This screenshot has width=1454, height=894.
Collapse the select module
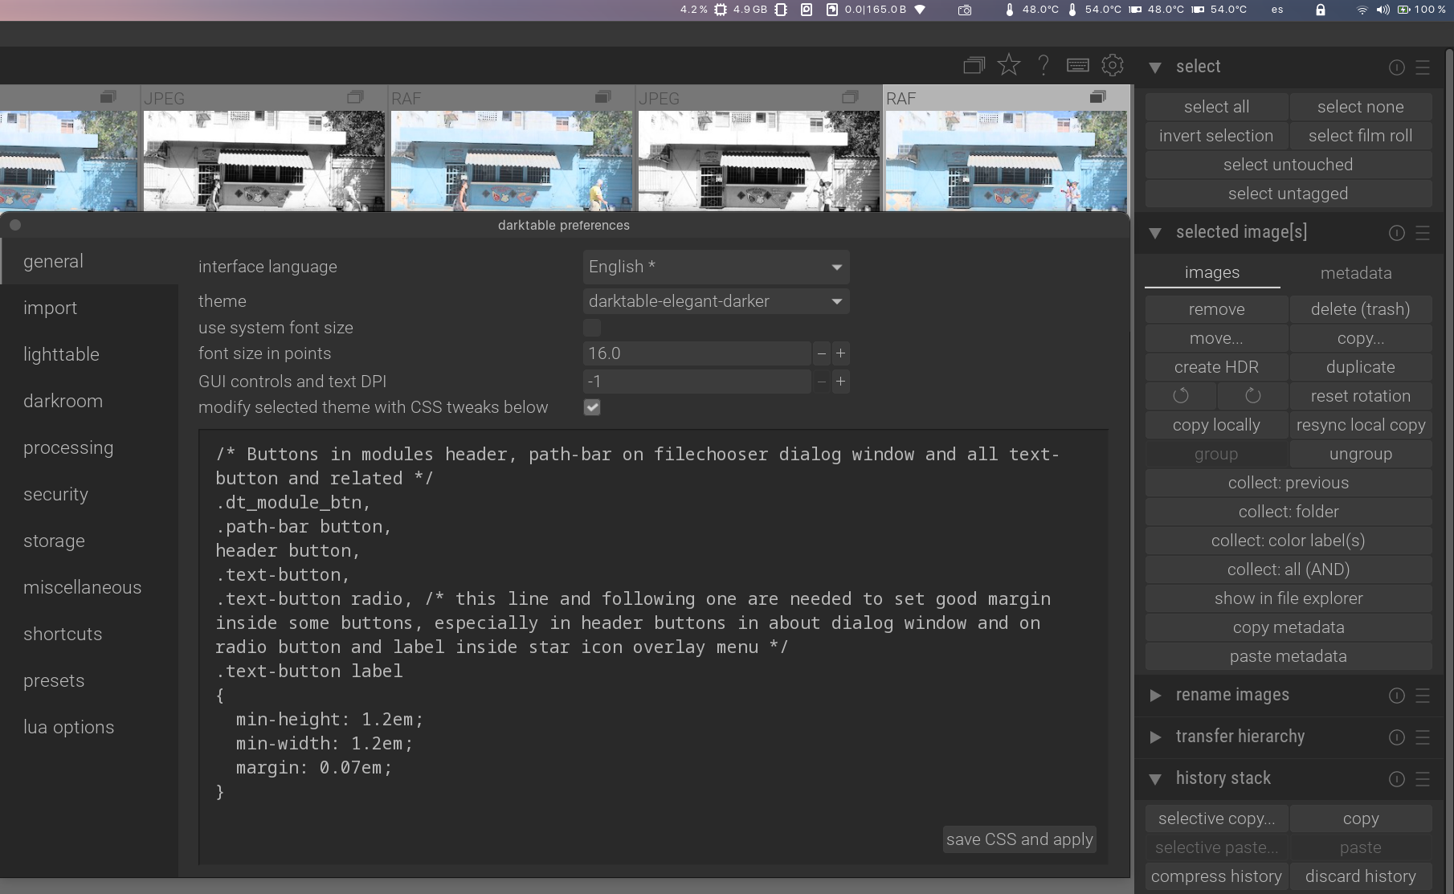1155,67
